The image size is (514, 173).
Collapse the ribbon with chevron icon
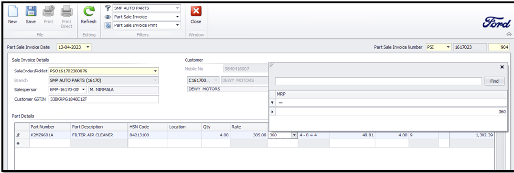point(509,34)
